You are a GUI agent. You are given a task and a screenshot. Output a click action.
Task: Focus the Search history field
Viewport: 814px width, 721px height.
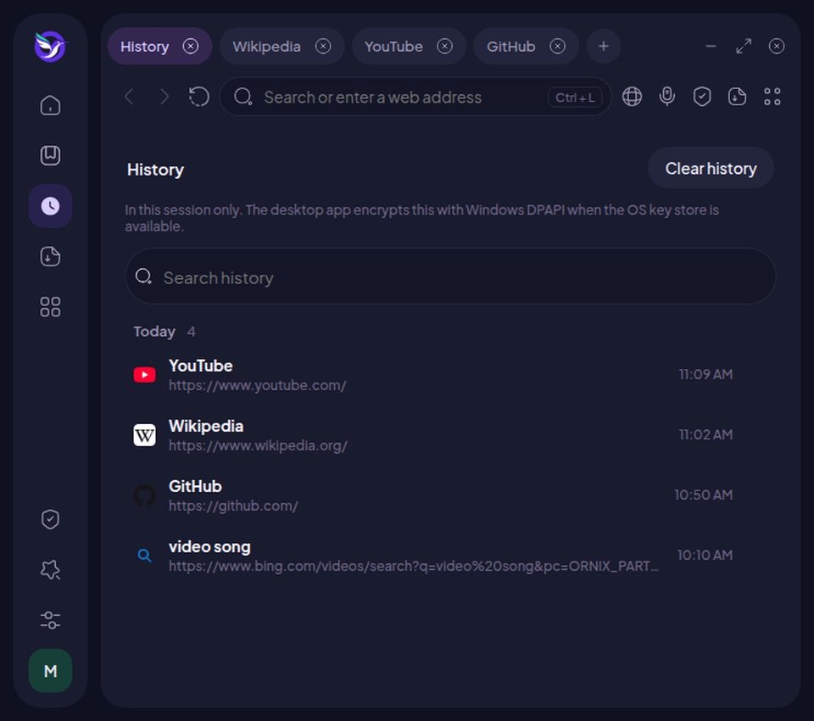[450, 277]
